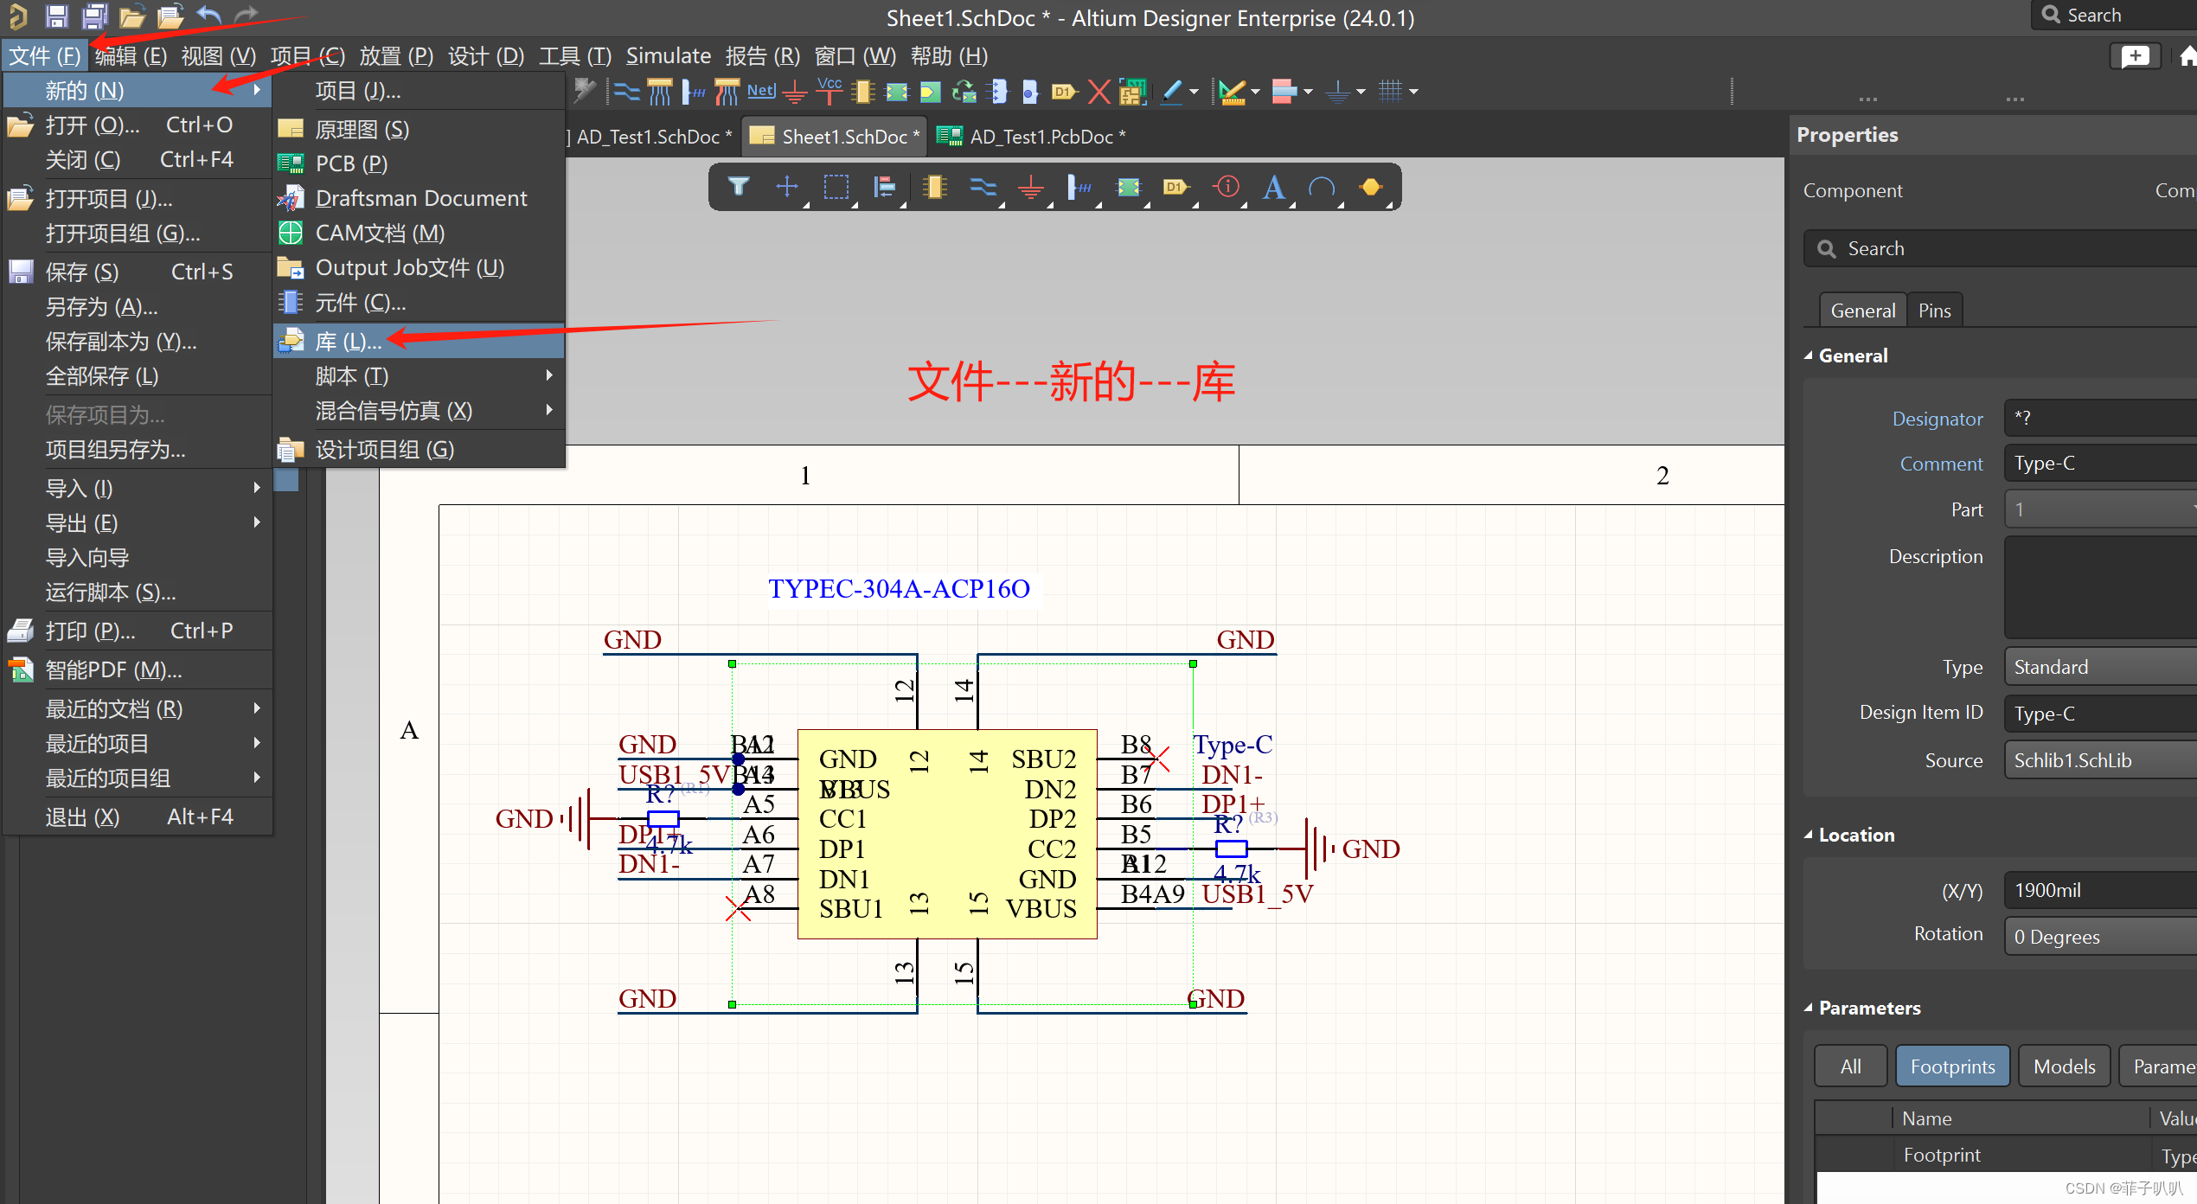Image resolution: width=2197 pixels, height=1204 pixels.
Task: Select the Place Text String 'A' tool
Action: tap(1273, 186)
